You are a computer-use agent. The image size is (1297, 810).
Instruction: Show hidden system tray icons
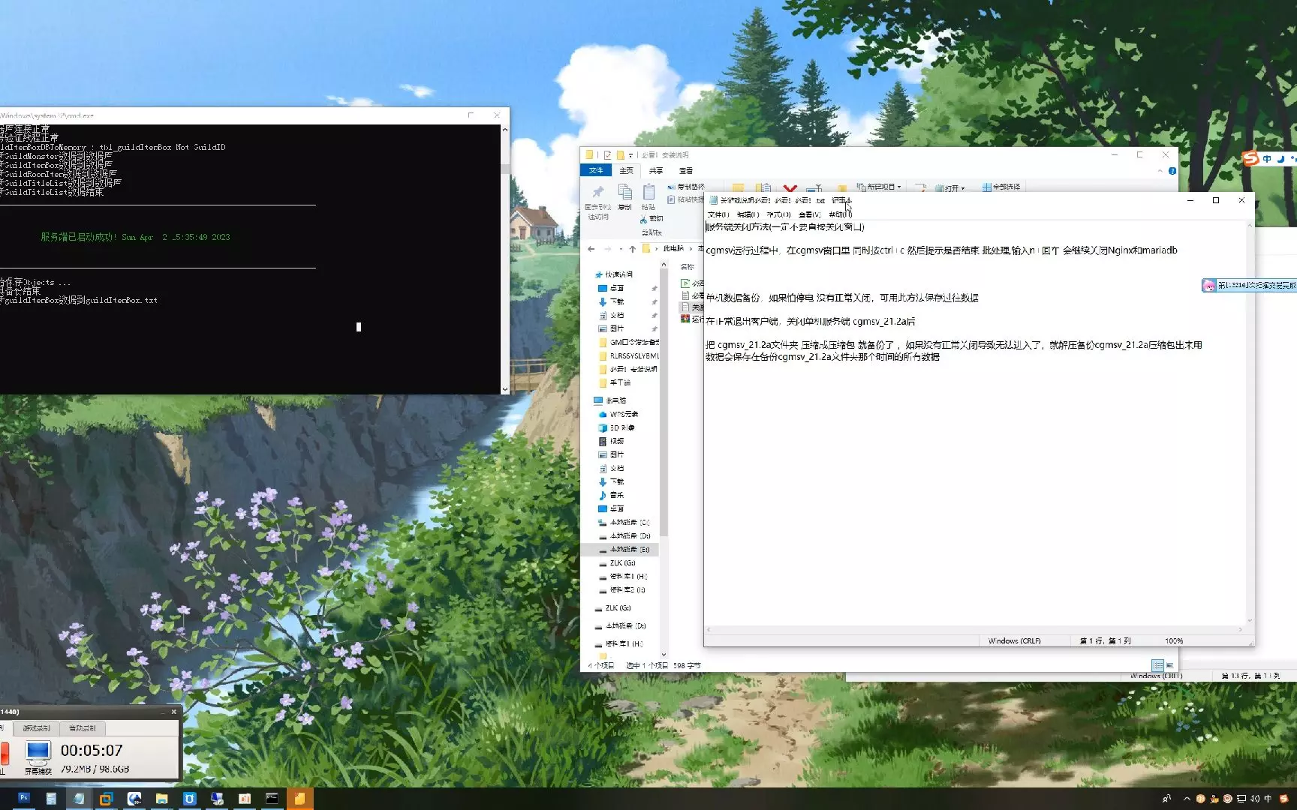[1187, 799]
